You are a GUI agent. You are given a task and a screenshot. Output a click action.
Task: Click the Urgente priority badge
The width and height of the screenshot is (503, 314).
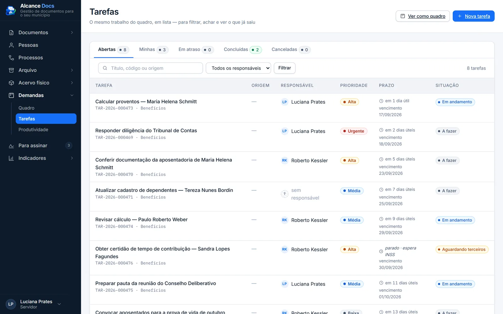[x=354, y=131]
